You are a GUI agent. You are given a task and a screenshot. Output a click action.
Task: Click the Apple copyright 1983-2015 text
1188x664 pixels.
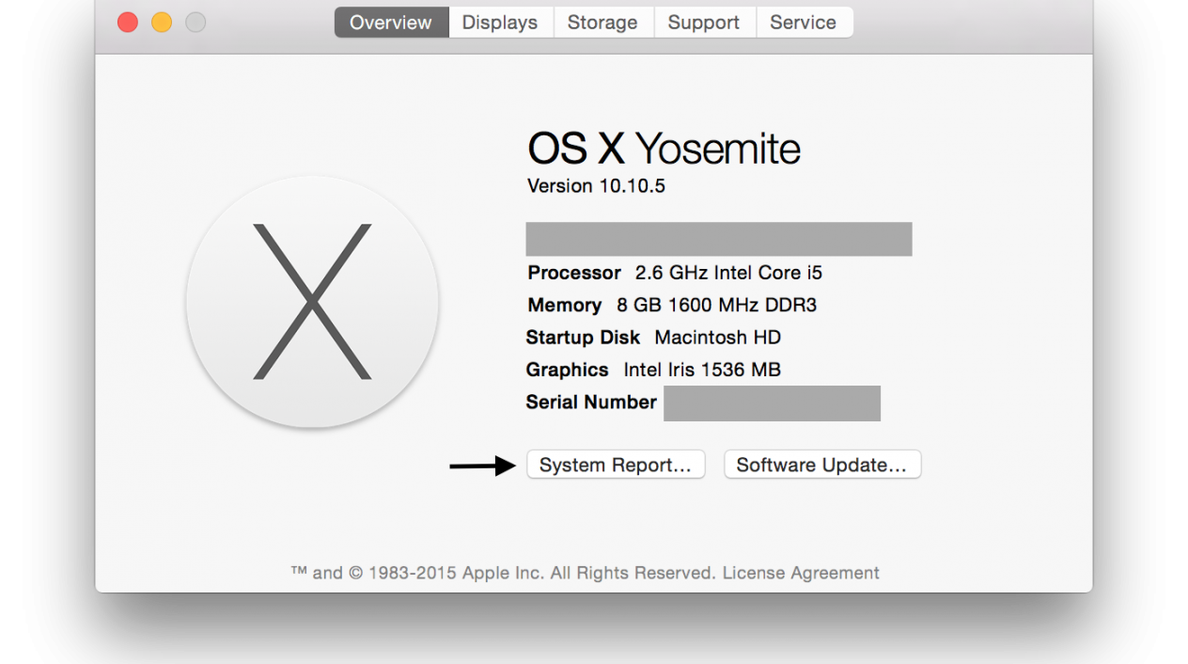click(x=502, y=573)
